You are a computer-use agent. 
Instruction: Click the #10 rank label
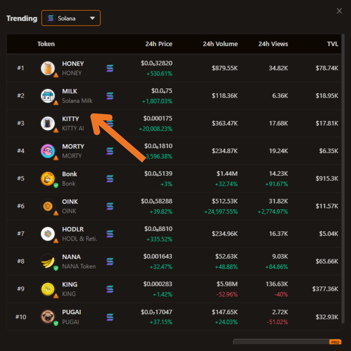[20, 317]
